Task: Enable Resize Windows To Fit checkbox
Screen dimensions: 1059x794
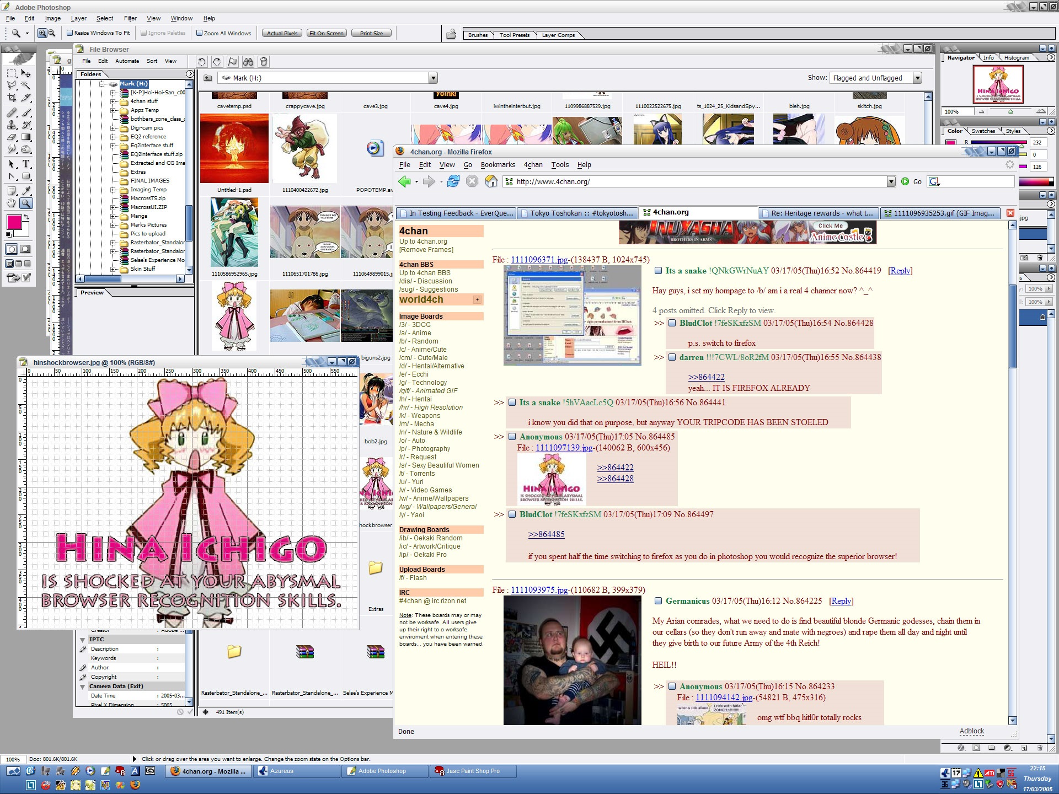Action: pyautogui.click(x=70, y=33)
